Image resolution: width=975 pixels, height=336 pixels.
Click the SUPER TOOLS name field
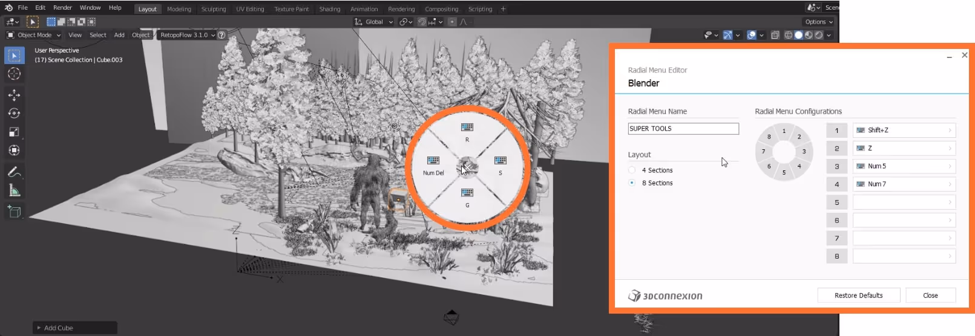tap(683, 129)
